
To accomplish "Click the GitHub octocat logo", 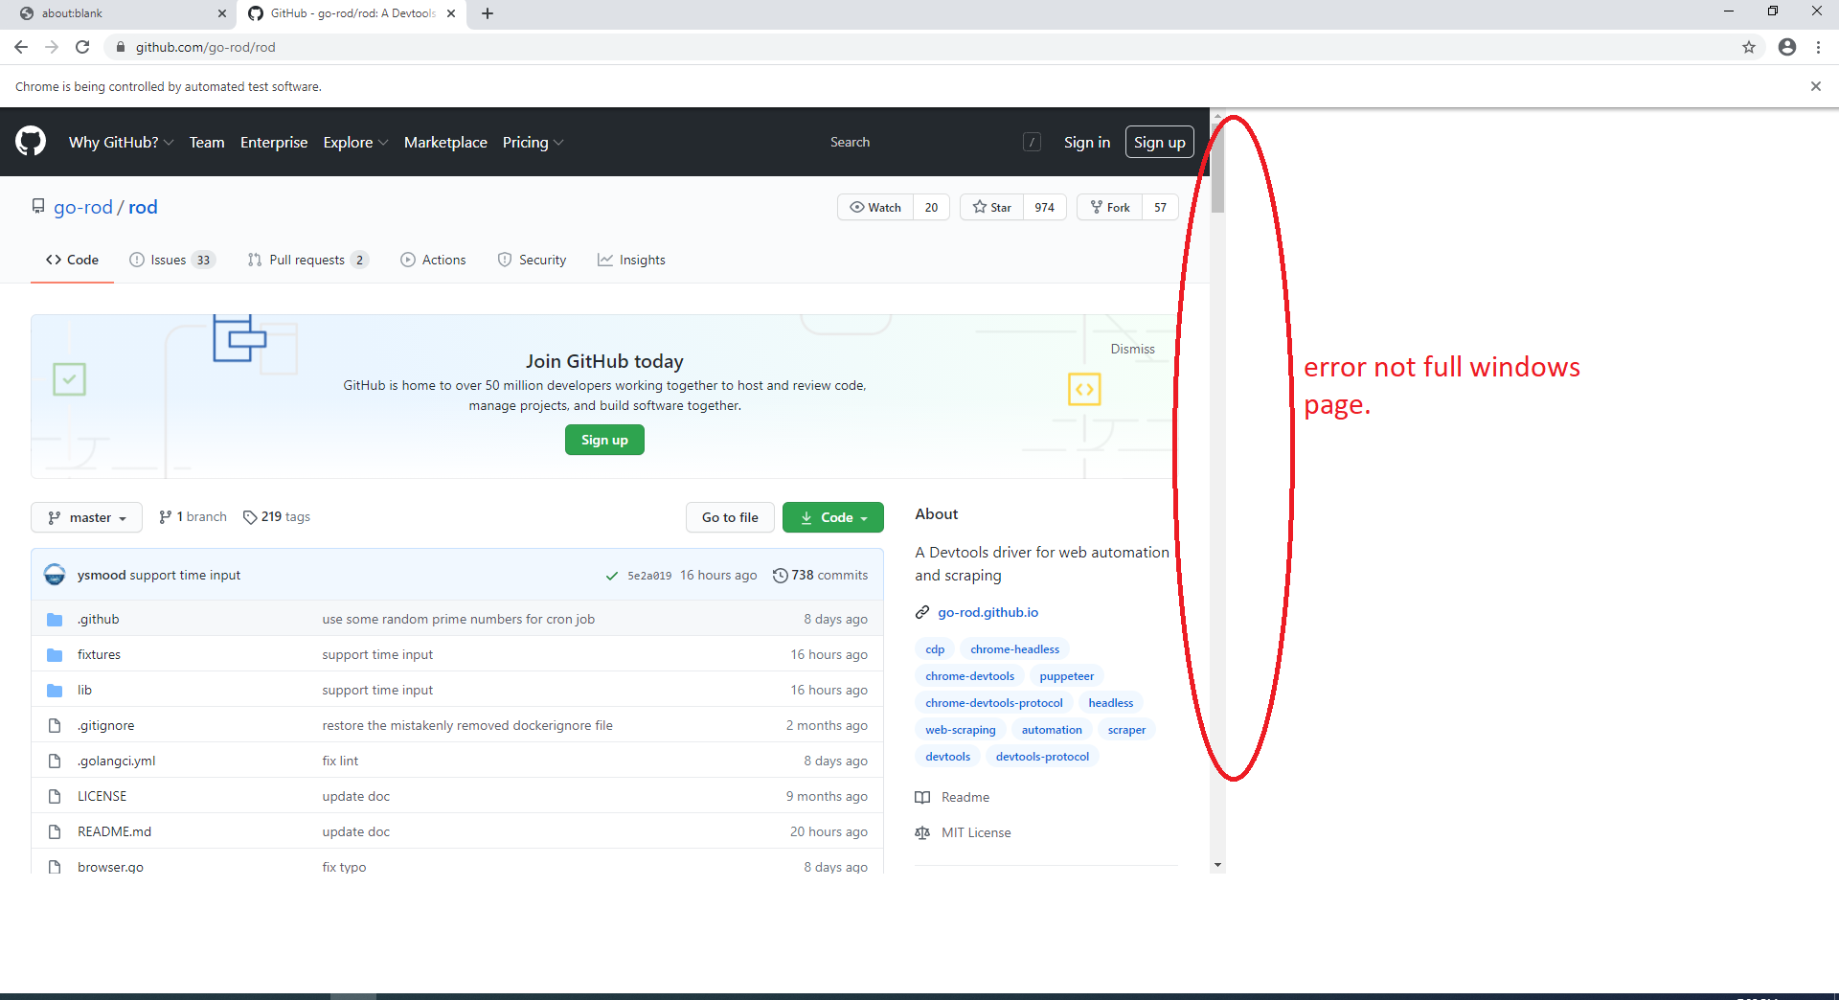I will click(x=30, y=141).
